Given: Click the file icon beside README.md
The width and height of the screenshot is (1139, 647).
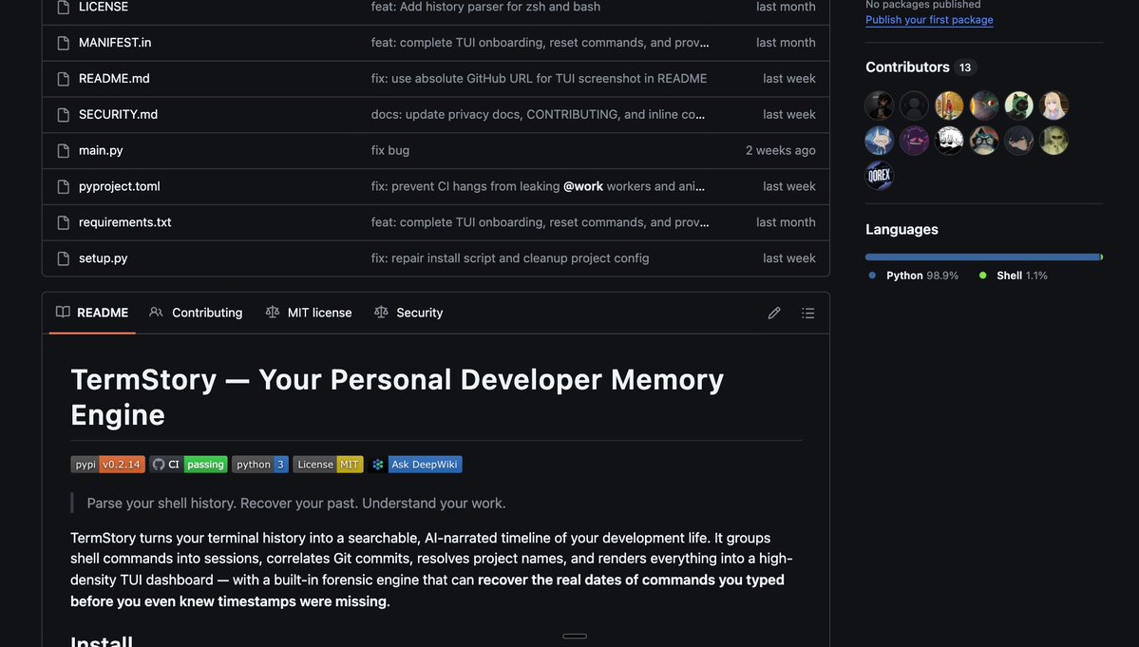Looking at the screenshot, I should point(64,79).
